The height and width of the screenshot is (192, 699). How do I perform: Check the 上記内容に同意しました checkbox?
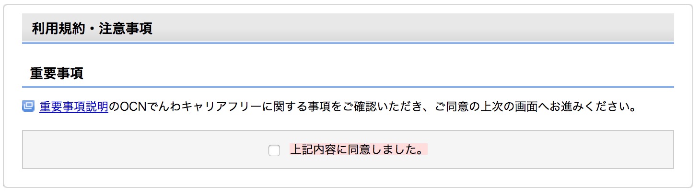click(274, 150)
